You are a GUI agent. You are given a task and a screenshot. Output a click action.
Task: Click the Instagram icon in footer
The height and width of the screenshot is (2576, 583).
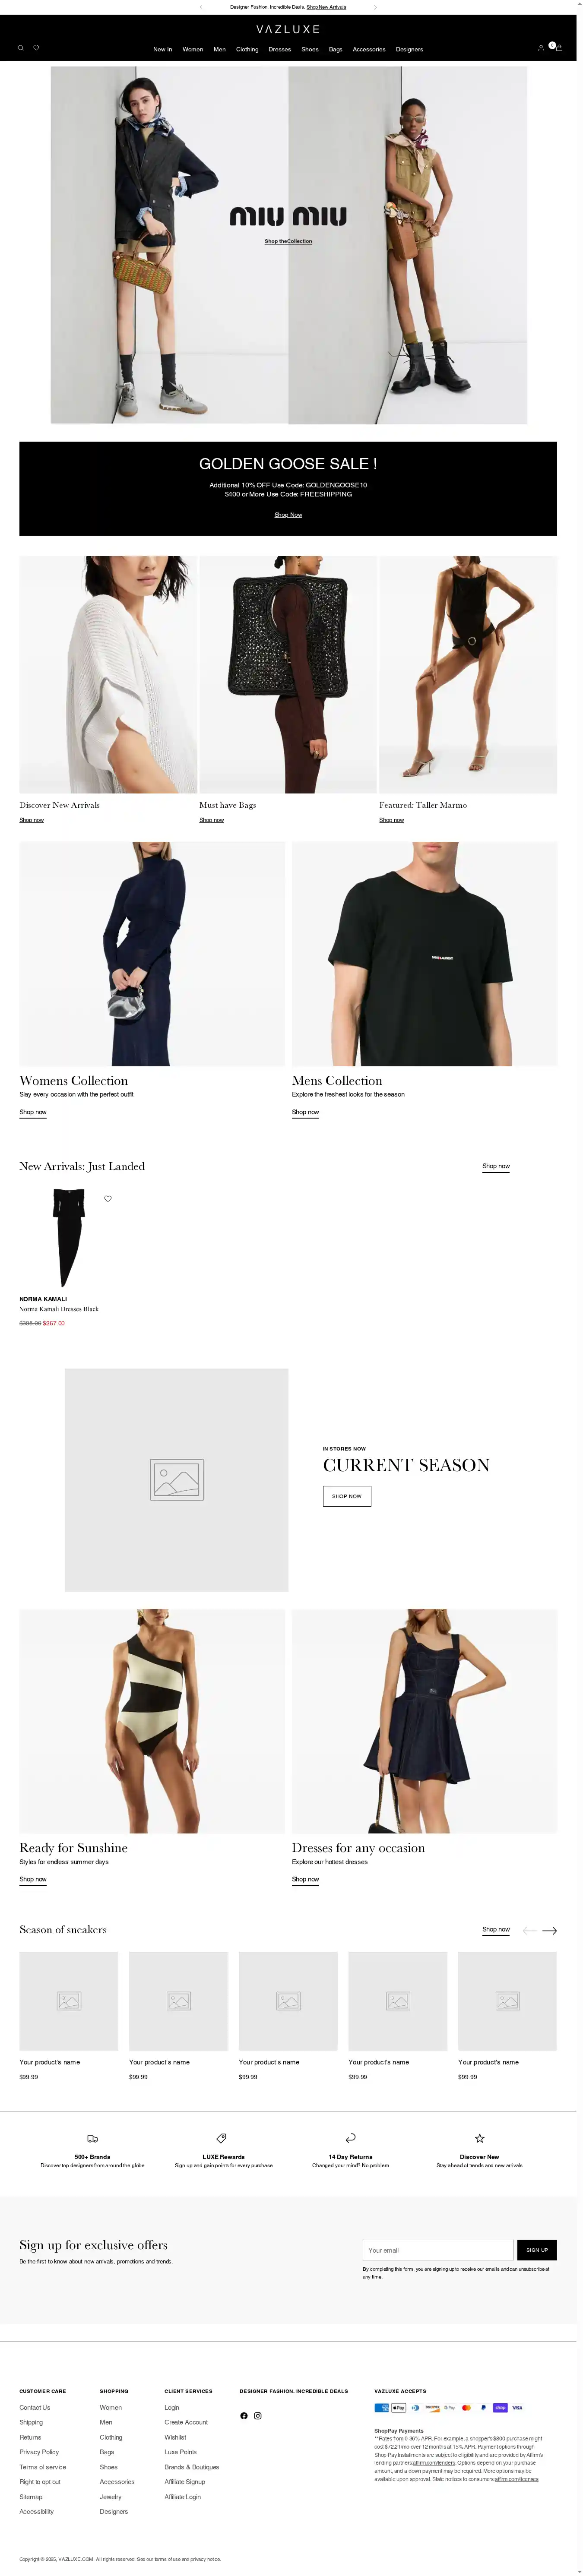click(x=258, y=2415)
